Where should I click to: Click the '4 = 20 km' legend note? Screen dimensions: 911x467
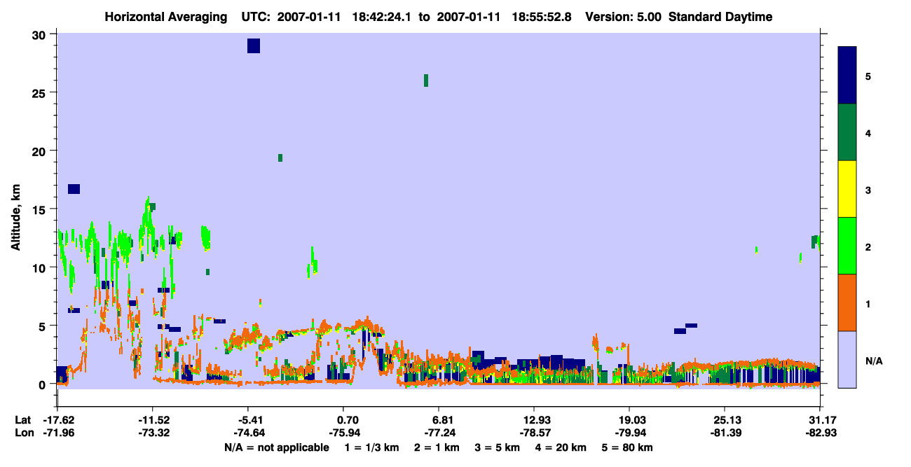pos(562,447)
